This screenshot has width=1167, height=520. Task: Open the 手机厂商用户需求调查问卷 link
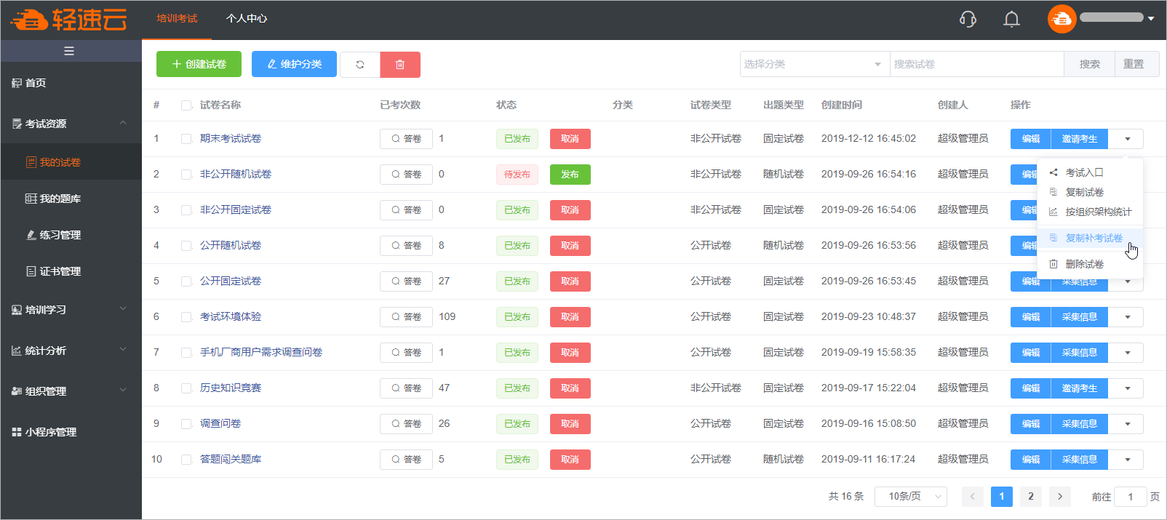coord(261,353)
